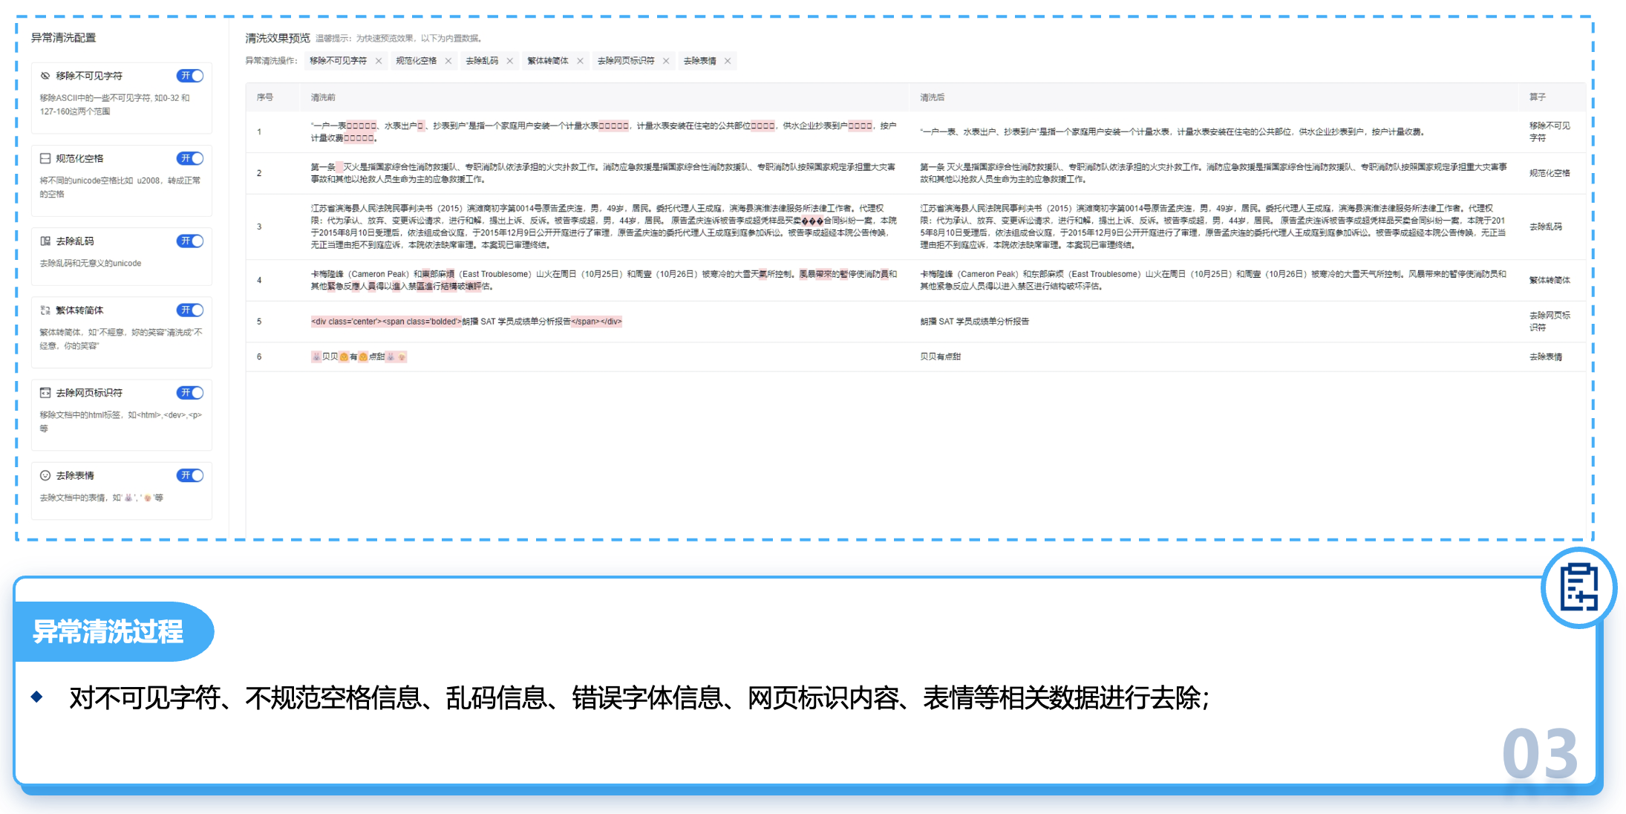Image resolution: width=1626 pixels, height=814 pixels.
Task: Click the 去除表情 smiley icon
Action: (45, 475)
